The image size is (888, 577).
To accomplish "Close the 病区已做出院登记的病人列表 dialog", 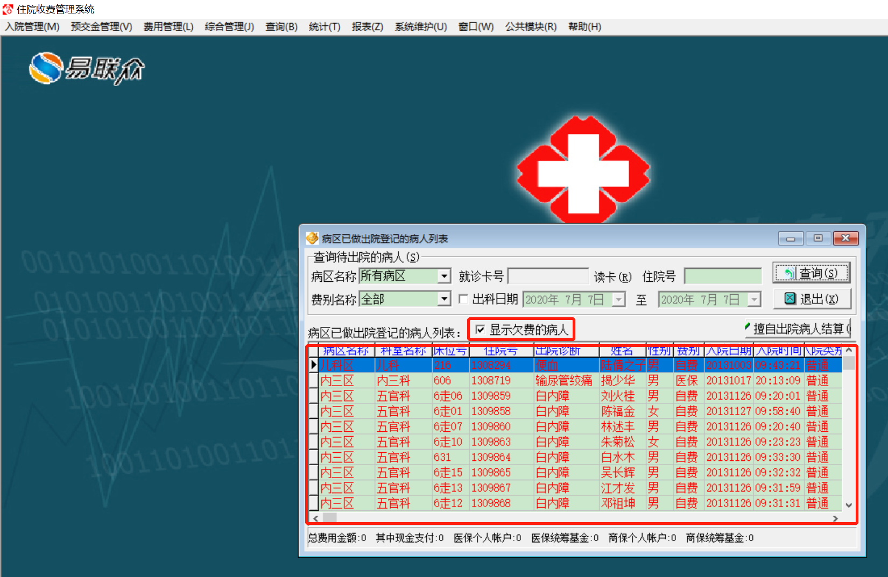I will click(x=845, y=238).
